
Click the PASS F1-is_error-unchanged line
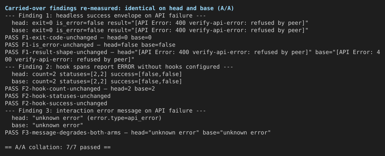90,45
